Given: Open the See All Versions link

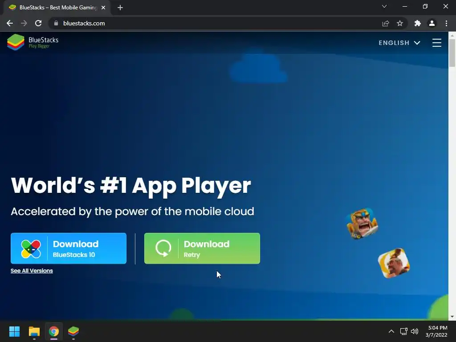Looking at the screenshot, I should click(32, 271).
